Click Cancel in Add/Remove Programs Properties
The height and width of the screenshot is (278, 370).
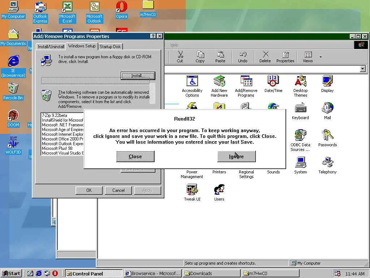(118, 190)
